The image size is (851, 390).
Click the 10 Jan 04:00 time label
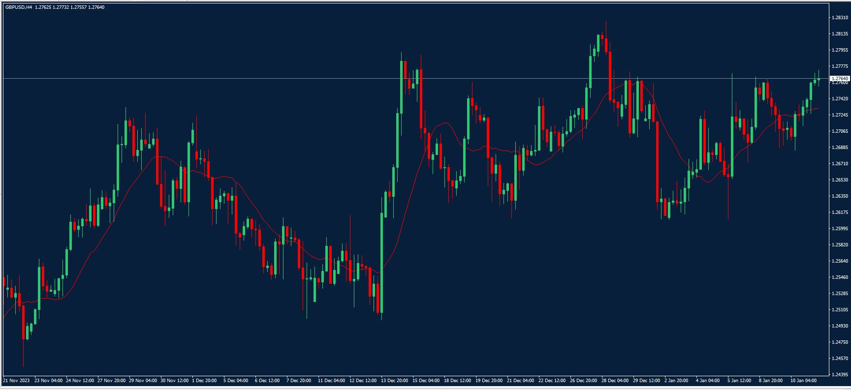pos(803,381)
